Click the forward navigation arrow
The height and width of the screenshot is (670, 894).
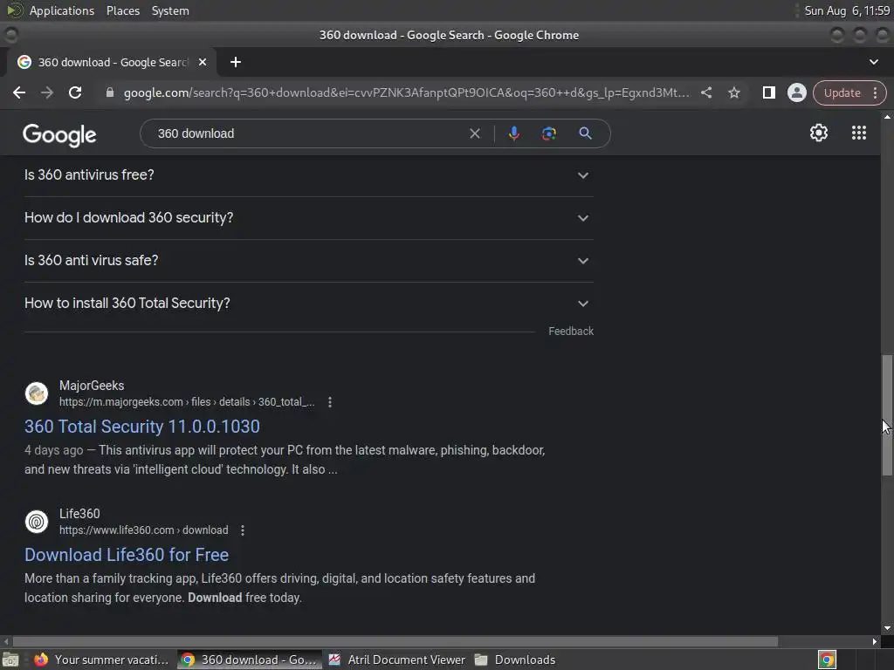coord(47,92)
